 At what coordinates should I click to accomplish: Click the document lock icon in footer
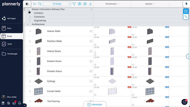coord(9,103)
